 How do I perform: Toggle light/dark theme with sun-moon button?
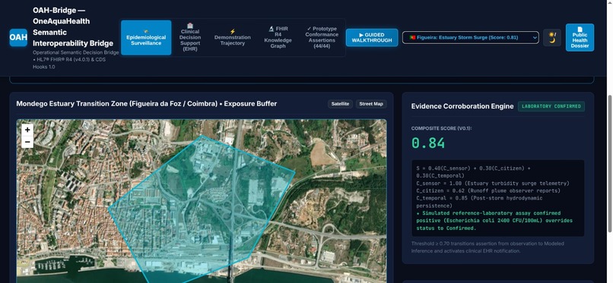click(551, 37)
